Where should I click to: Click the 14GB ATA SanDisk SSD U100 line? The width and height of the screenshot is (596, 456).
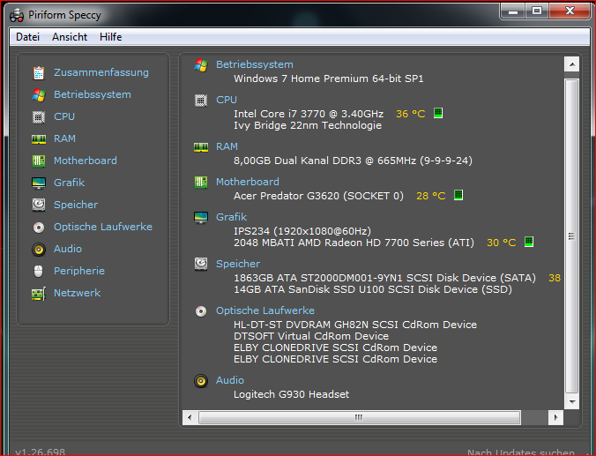(x=373, y=289)
